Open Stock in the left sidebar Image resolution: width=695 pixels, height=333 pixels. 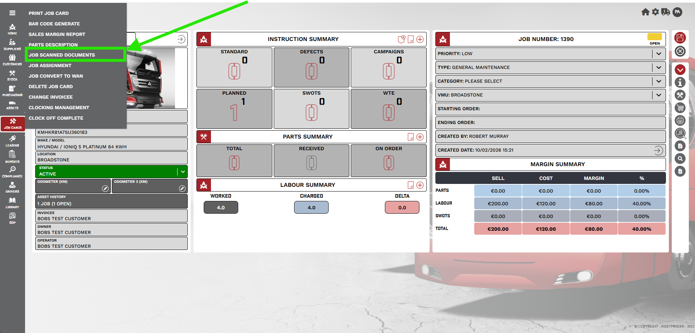(x=12, y=75)
